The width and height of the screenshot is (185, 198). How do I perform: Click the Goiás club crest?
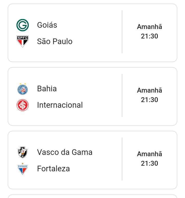point(23,25)
